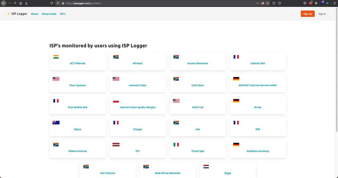The width and height of the screenshot is (338, 178).
Task: Open the Comcast Cable provider link
Action: click(x=138, y=85)
